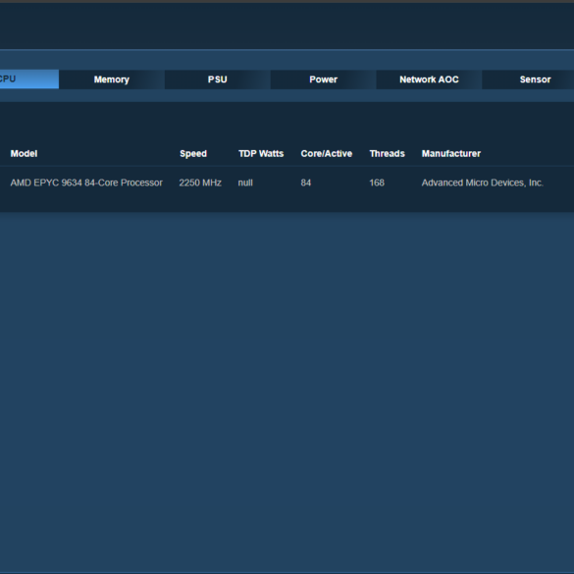The width and height of the screenshot is (574, 574).
Task: Select the AMD EPYC 9634 model cell
Action: (86, 183)
